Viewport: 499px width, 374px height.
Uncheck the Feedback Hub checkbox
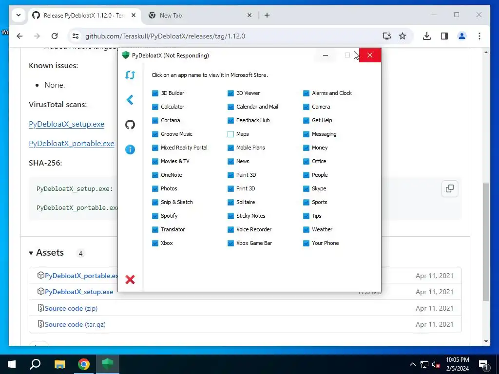point(230,121)
